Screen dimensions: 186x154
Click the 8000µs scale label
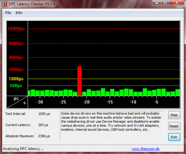point(16,43)
